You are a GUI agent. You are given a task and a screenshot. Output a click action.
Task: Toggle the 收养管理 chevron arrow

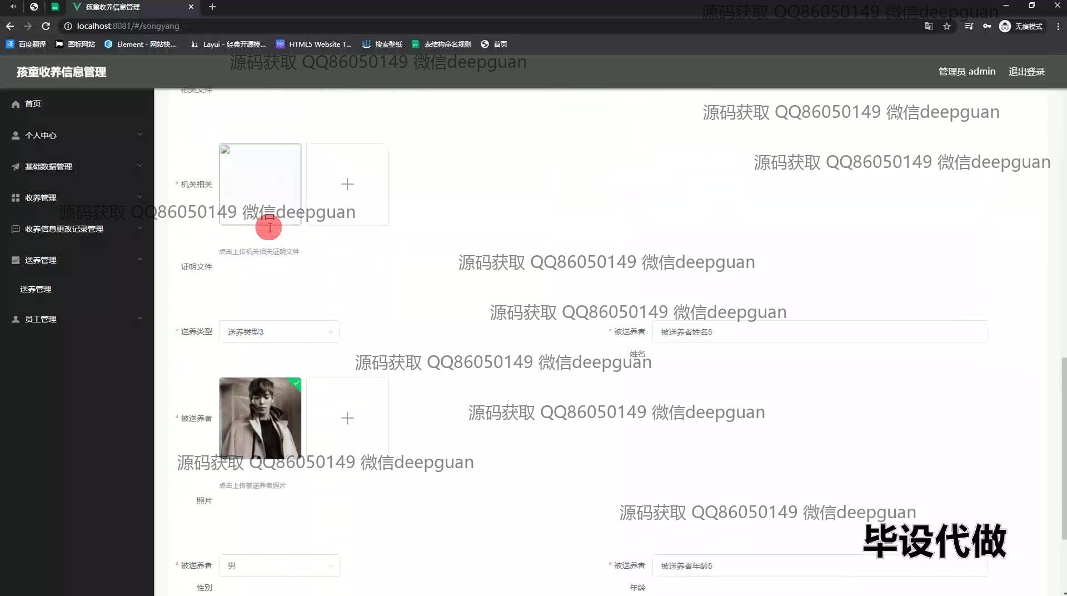pos(140,196)
